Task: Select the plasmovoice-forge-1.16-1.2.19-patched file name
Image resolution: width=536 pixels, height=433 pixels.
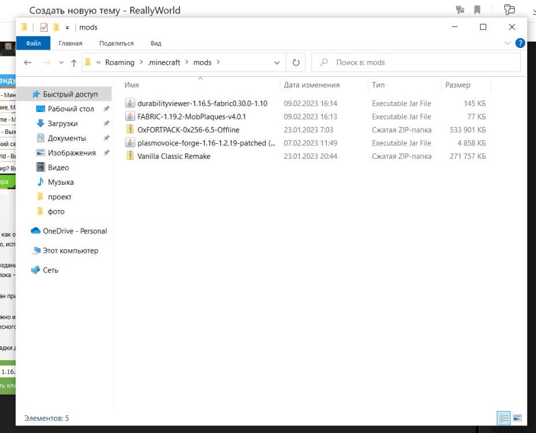Action: click(206, 143)
